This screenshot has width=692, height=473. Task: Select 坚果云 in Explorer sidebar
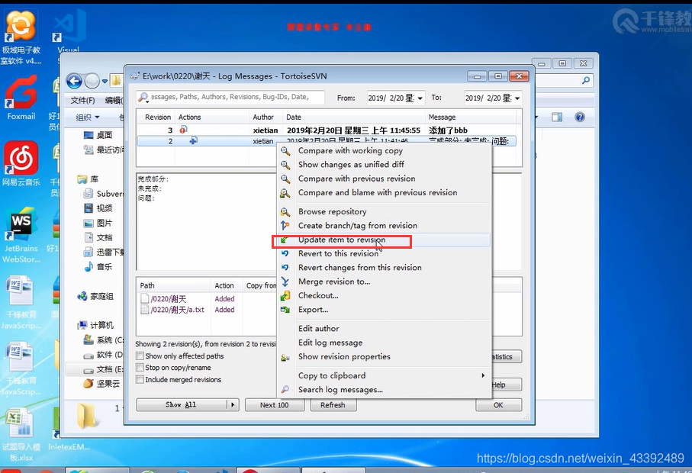(x=108, y=384)
